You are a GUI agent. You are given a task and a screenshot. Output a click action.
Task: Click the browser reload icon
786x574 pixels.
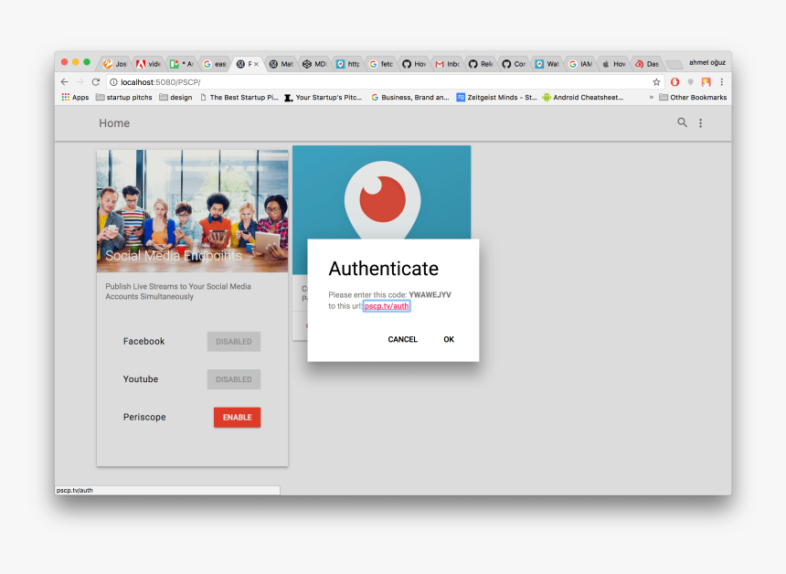[94, 81]
